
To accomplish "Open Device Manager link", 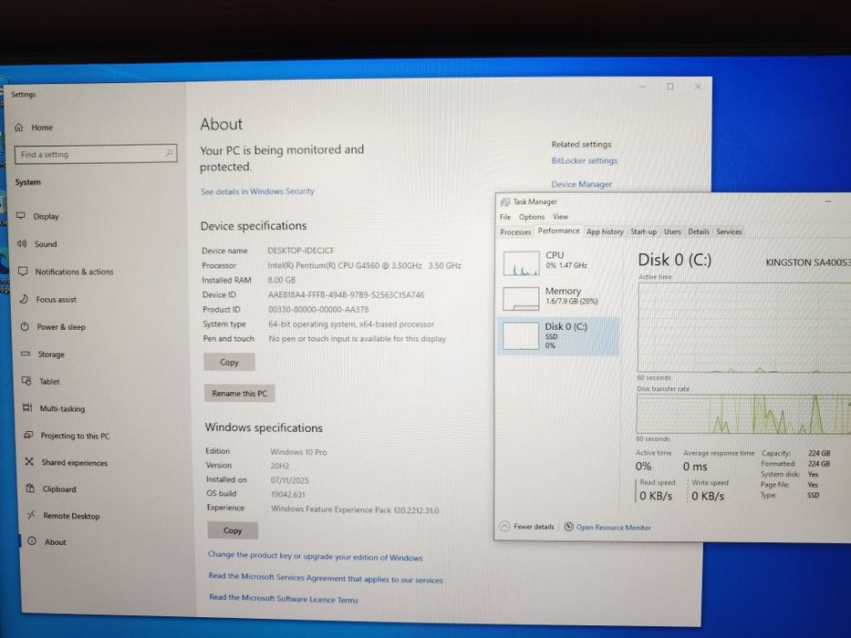I will click(581, 184).
